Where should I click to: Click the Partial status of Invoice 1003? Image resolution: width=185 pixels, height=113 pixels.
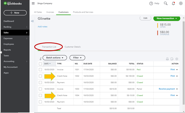click(139, 89)
